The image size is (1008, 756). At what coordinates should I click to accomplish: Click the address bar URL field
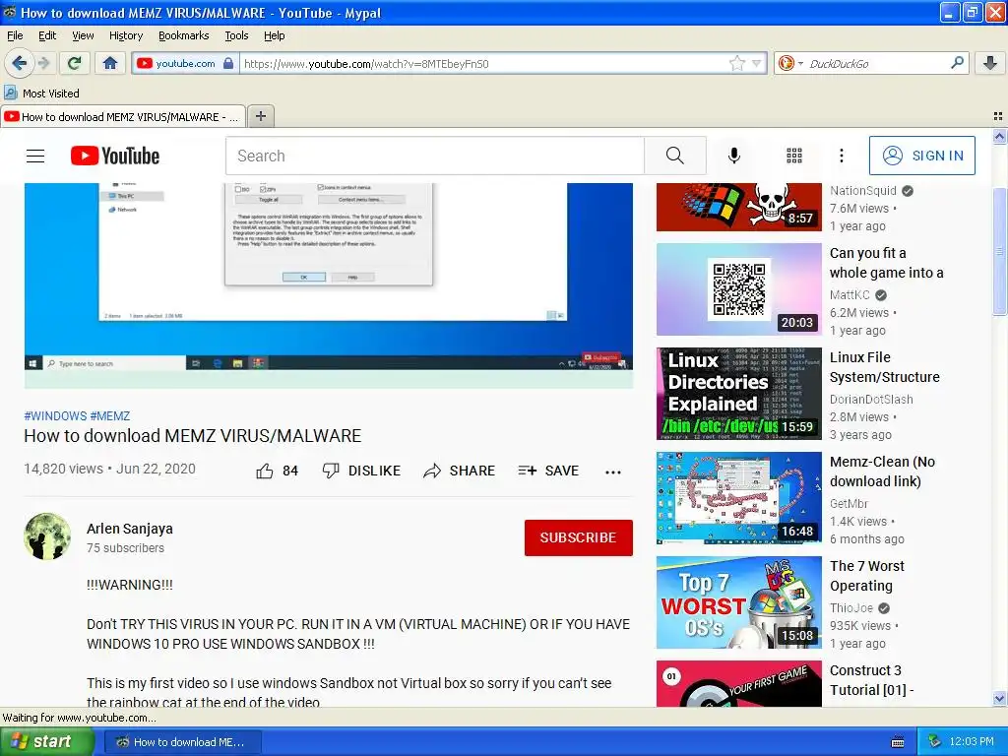(483, 63)
